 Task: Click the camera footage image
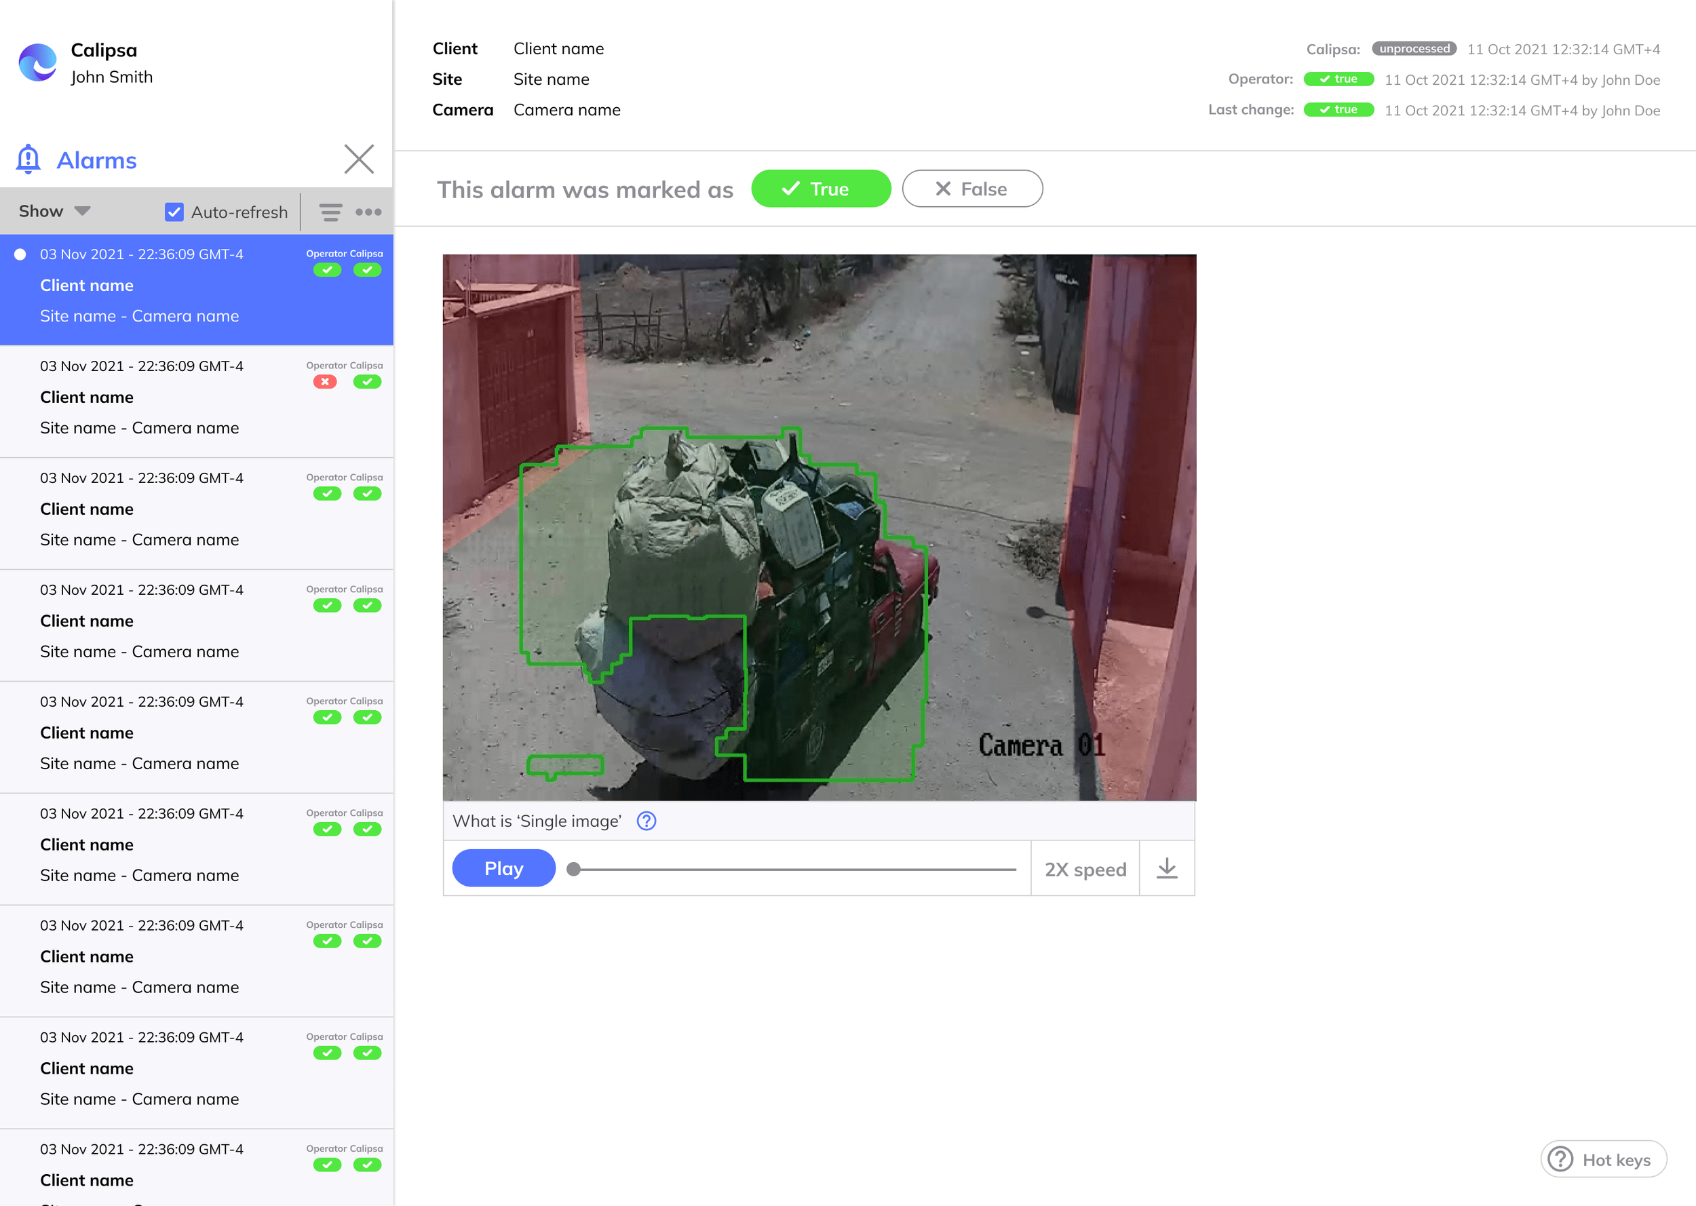pyautogui.click(x=819, y=527)
